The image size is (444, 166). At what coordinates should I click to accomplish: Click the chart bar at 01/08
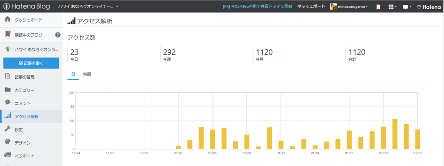[x=247, y=142]
